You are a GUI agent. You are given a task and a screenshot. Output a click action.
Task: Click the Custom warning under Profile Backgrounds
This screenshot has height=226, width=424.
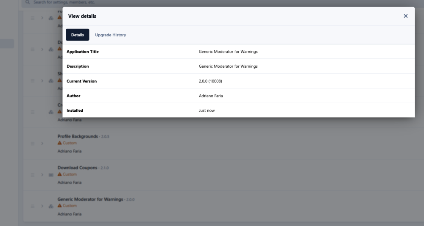click(67, 143)
